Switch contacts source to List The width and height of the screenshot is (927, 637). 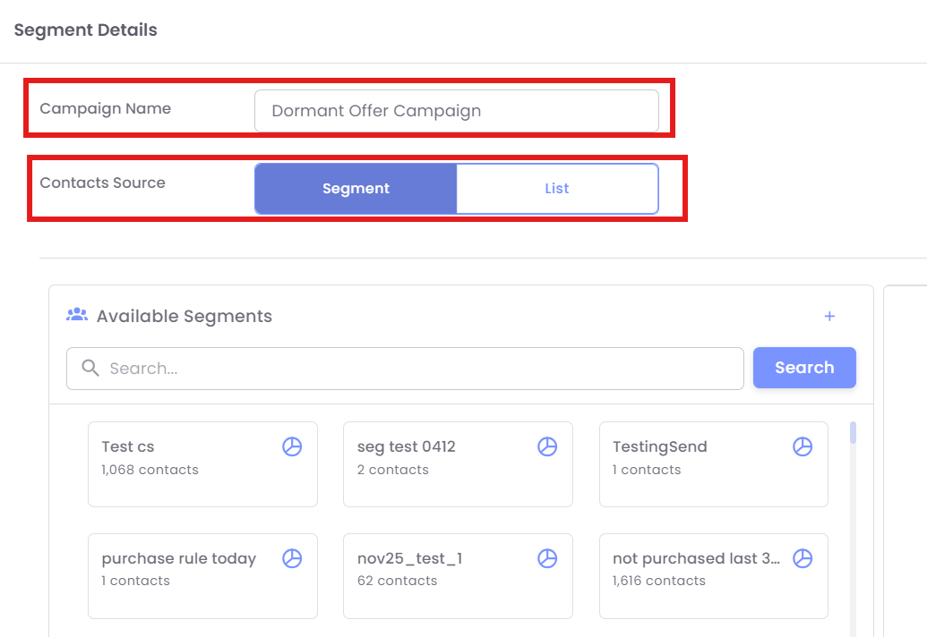(x=557, y=189)
